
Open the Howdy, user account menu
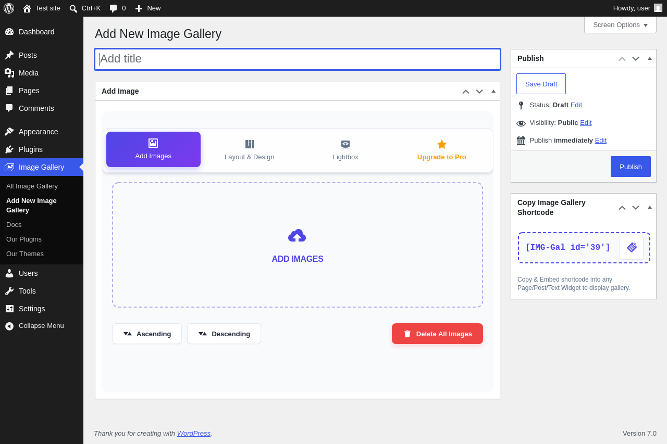637,8
